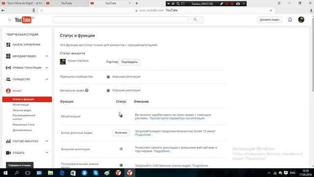
Task: Click the recorder pencil draw icon
Action: coord(221,3)
